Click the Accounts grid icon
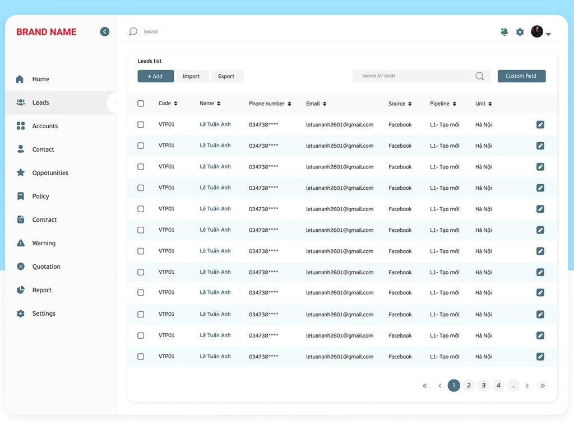The height and width of the screenshot is (430, 574). click(21, 126)
